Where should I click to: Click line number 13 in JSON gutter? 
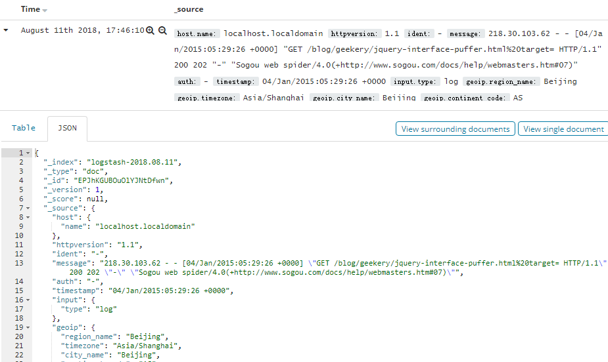(19, 263)
